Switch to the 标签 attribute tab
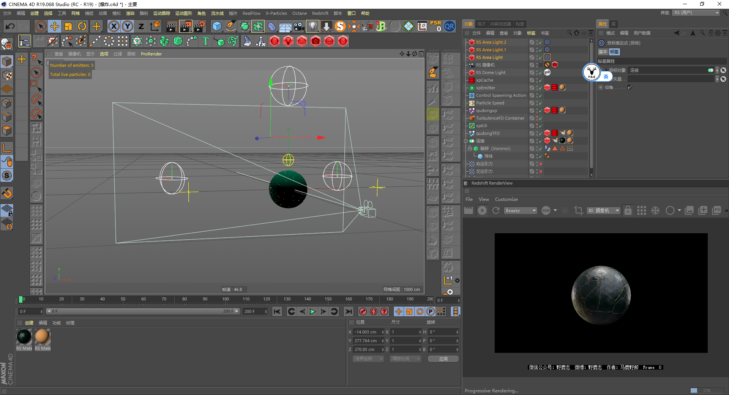Viewport: 729px width, 395px height. [x=614, y=52]
